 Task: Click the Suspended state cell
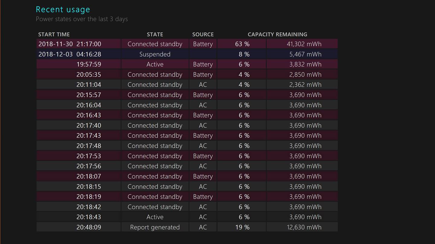155,54
